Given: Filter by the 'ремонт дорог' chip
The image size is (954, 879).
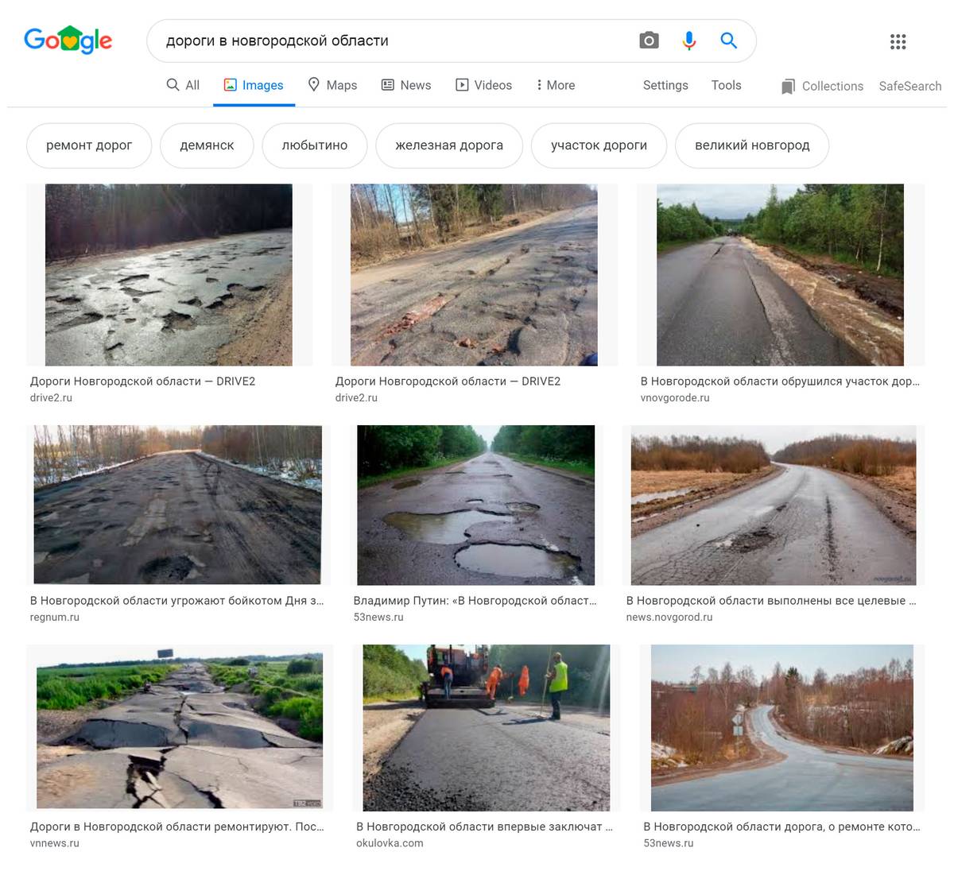Looking at the screenshot, I should pyautogui.click(x=89, y=145).
